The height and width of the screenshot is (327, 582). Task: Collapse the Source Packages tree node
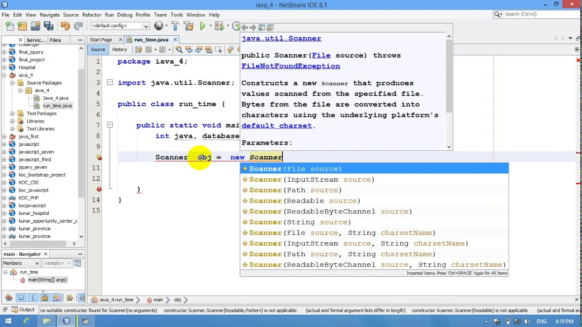coord(12,83)
